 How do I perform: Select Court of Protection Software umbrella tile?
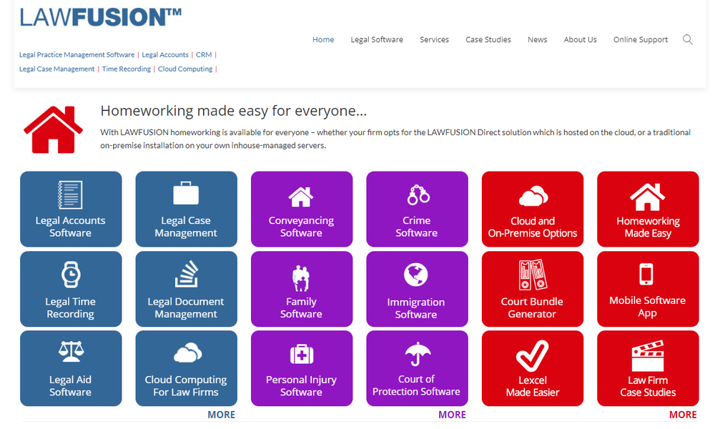[417, 368]
